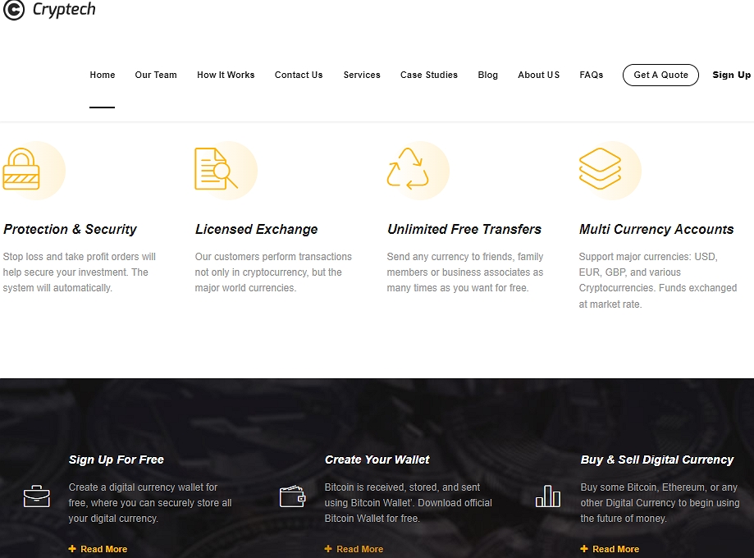
Task: Click the Cryptech brand name text
Action: [64, 10]
